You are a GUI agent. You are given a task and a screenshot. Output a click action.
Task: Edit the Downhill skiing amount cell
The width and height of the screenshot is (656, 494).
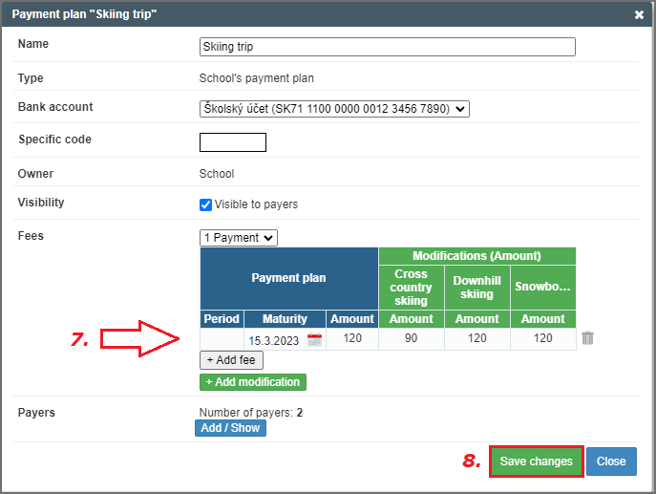[476, 338]
